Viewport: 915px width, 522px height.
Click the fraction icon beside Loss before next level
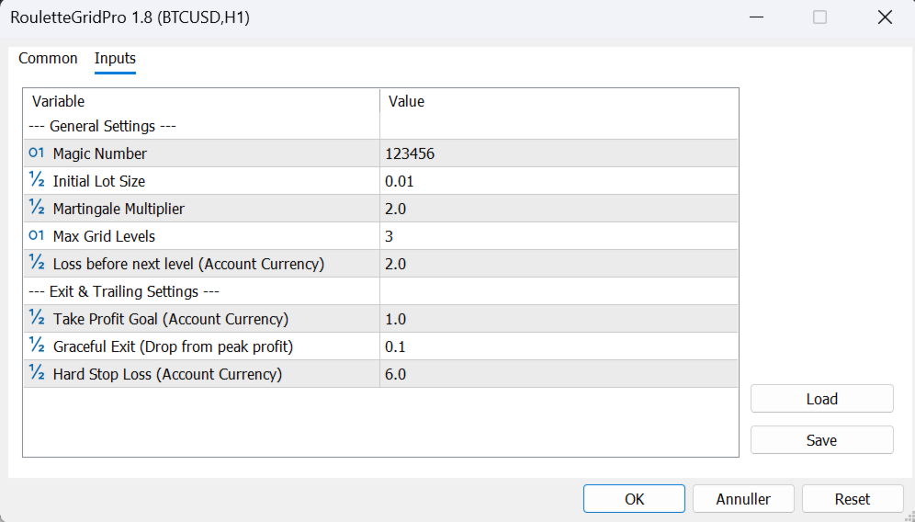(x=37, y=264)
